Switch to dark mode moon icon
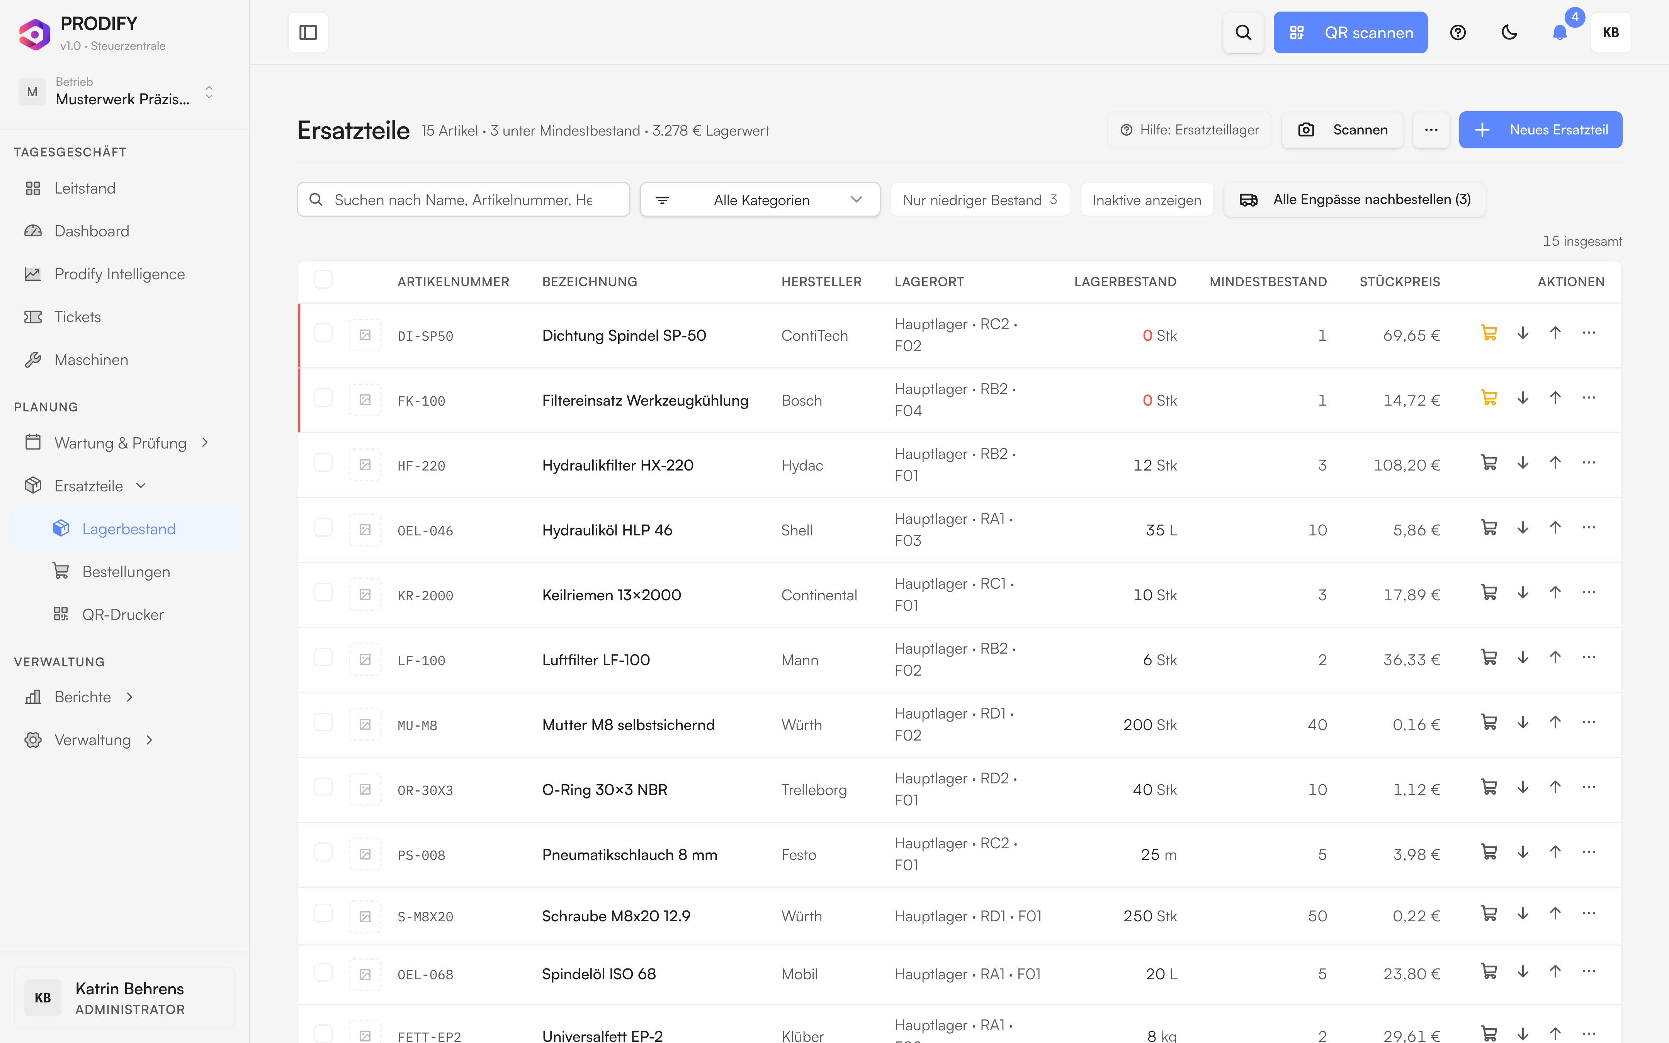Screen dimensions: 1669x1043 pos(1509,32)
